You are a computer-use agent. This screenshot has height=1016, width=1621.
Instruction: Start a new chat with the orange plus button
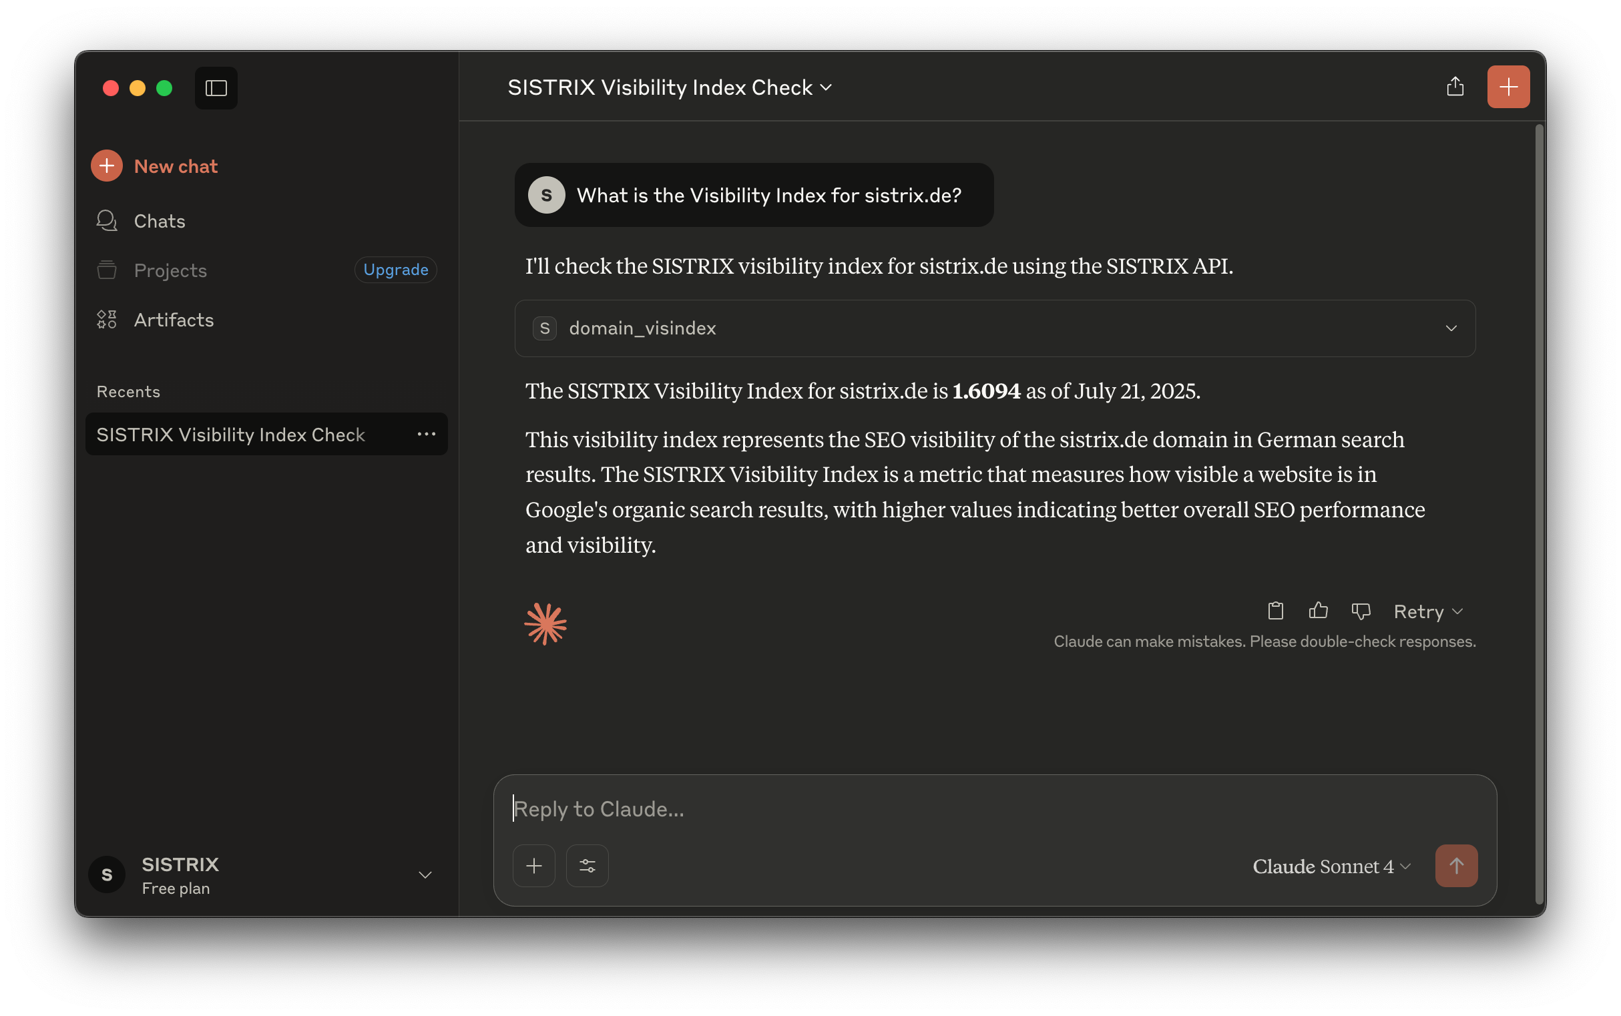[x=1508, y=86]
